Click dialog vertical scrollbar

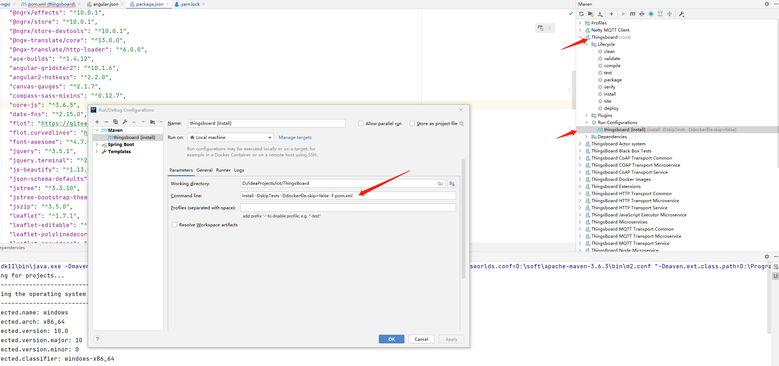point(463,219)
